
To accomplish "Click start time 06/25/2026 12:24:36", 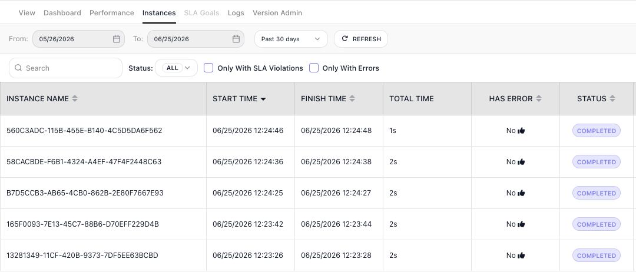I will point(248,162).
